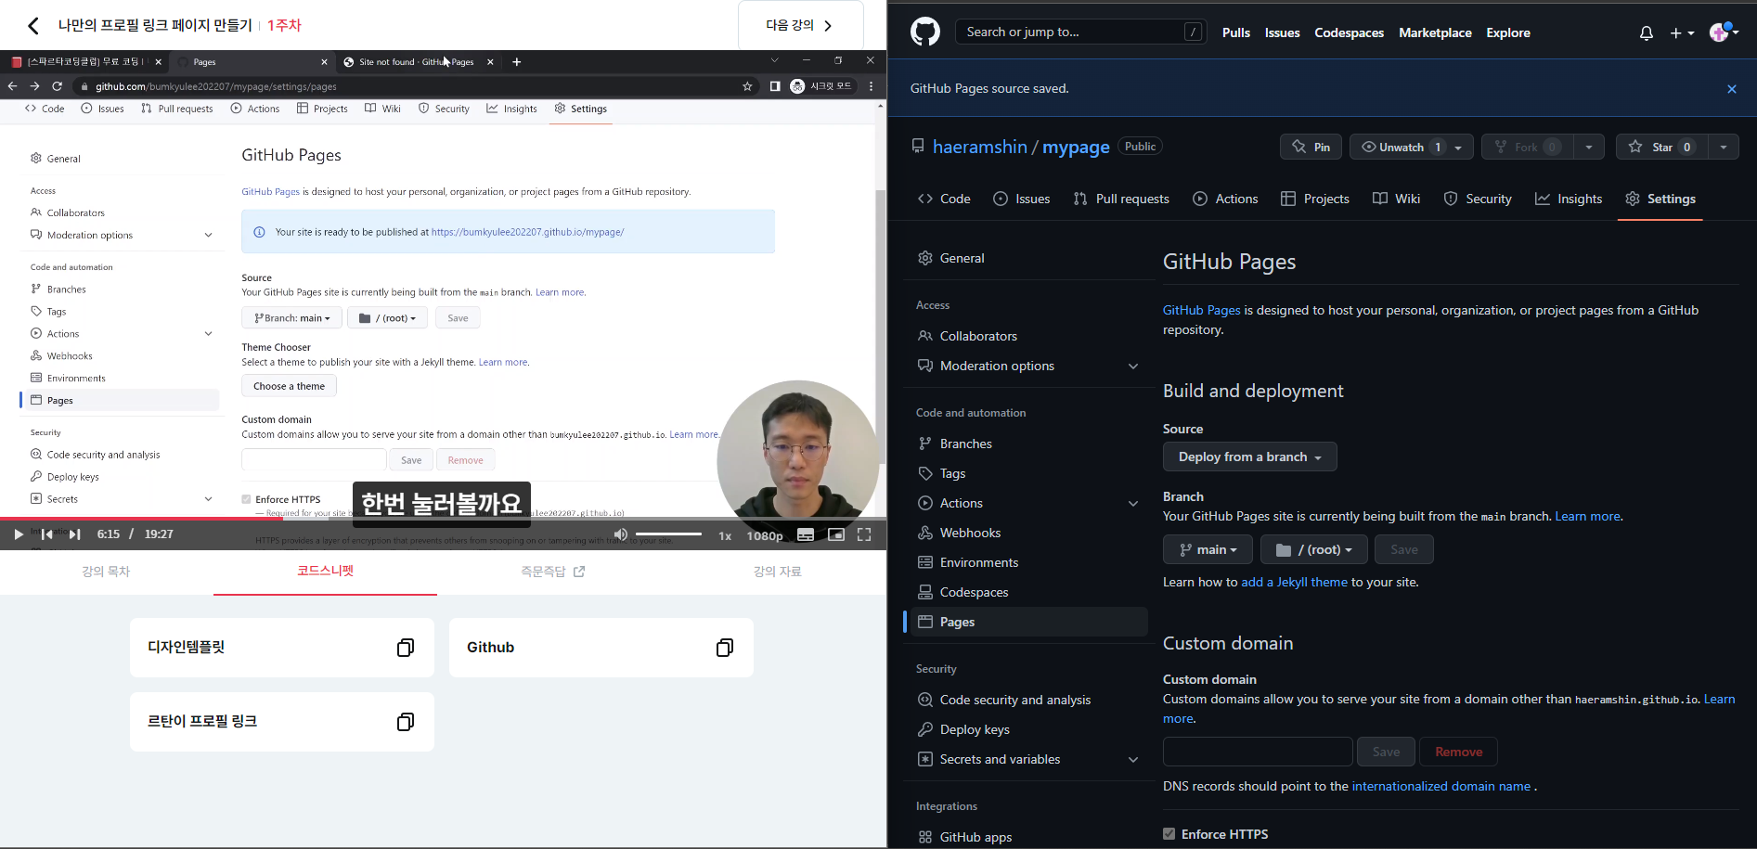Copy the Github code snippet
This screenshot has height=849, width=1757.
(725, 648)
